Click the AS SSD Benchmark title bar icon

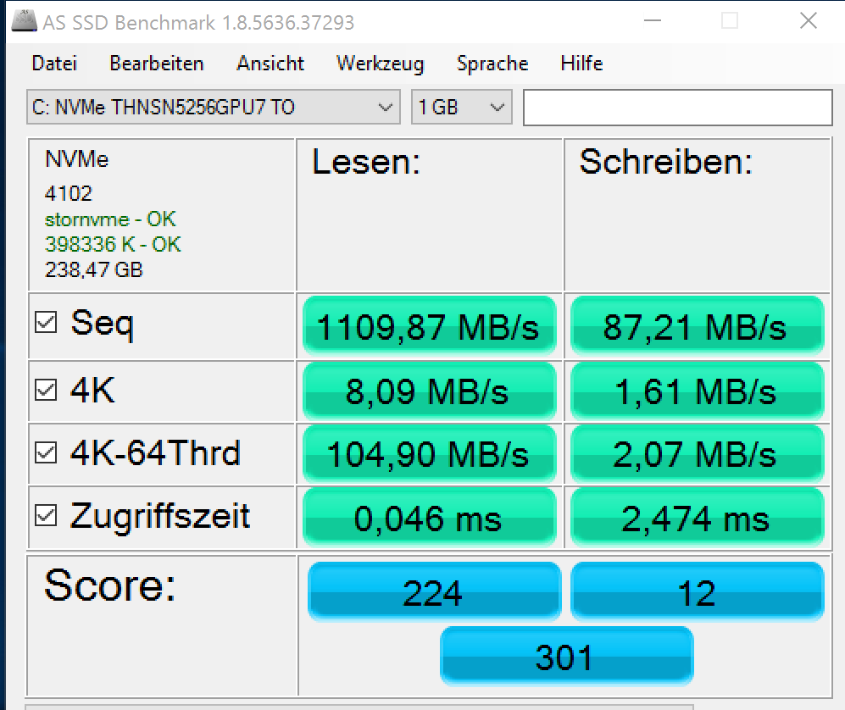pos(24,21)
